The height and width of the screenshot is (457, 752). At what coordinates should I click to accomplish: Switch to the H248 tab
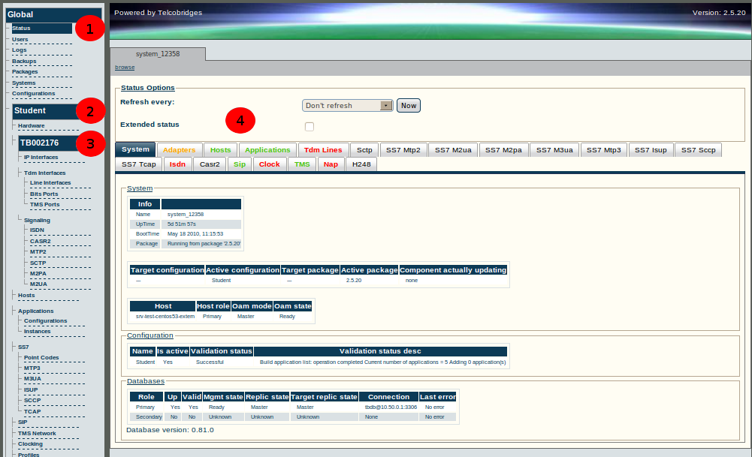pos(361,164)
